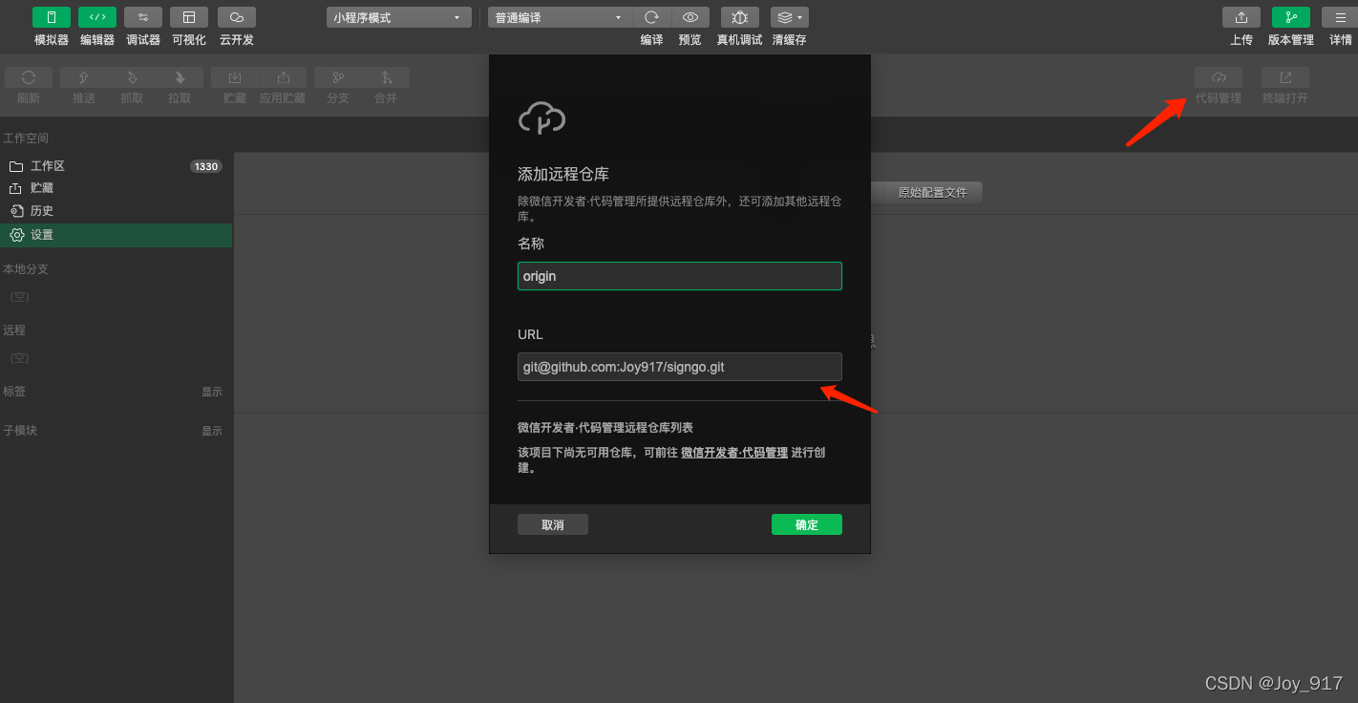1358x703 pixels.
Task: Click the Confirm (确定) button
Action: point(807,524)
